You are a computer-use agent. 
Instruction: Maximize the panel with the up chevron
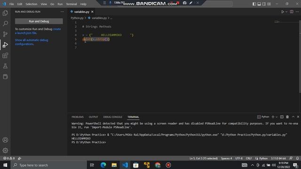click(293, 117)
